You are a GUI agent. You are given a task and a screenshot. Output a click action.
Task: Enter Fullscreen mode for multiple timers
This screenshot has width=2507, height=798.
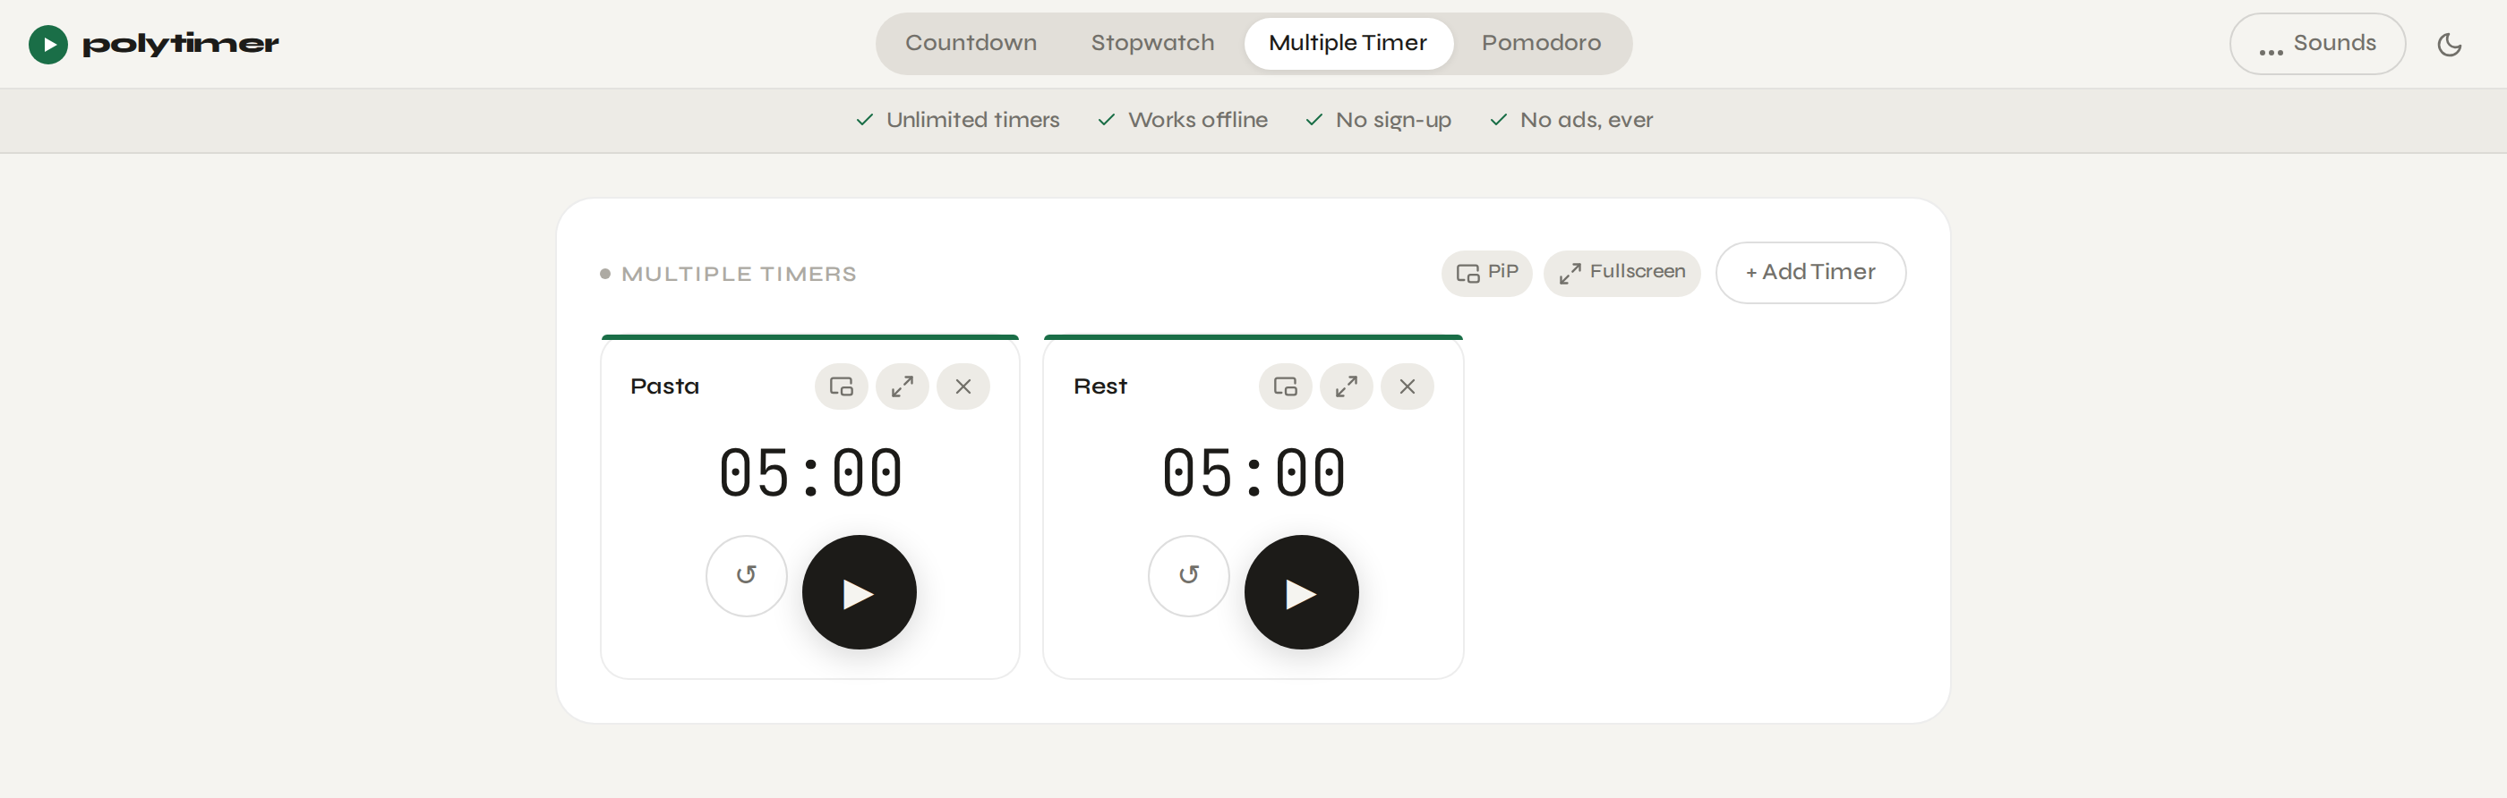[1621, 273]
